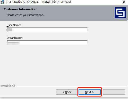Click the installer icon in the title bar

[x=2, y=2]
